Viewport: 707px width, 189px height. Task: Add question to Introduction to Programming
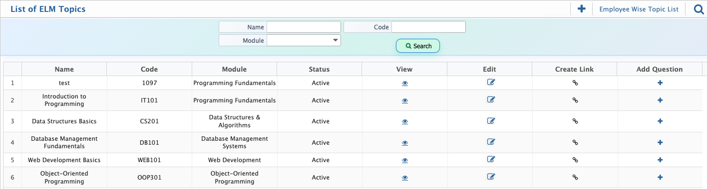[660, 100]
